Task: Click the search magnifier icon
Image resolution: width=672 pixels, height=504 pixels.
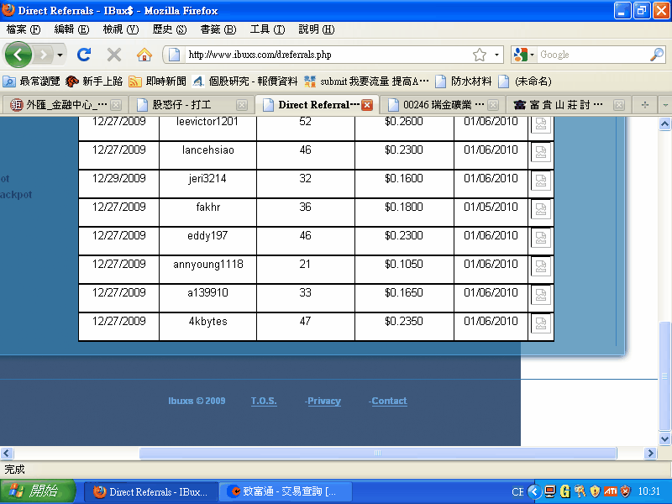Action: (x=657, y=55)
